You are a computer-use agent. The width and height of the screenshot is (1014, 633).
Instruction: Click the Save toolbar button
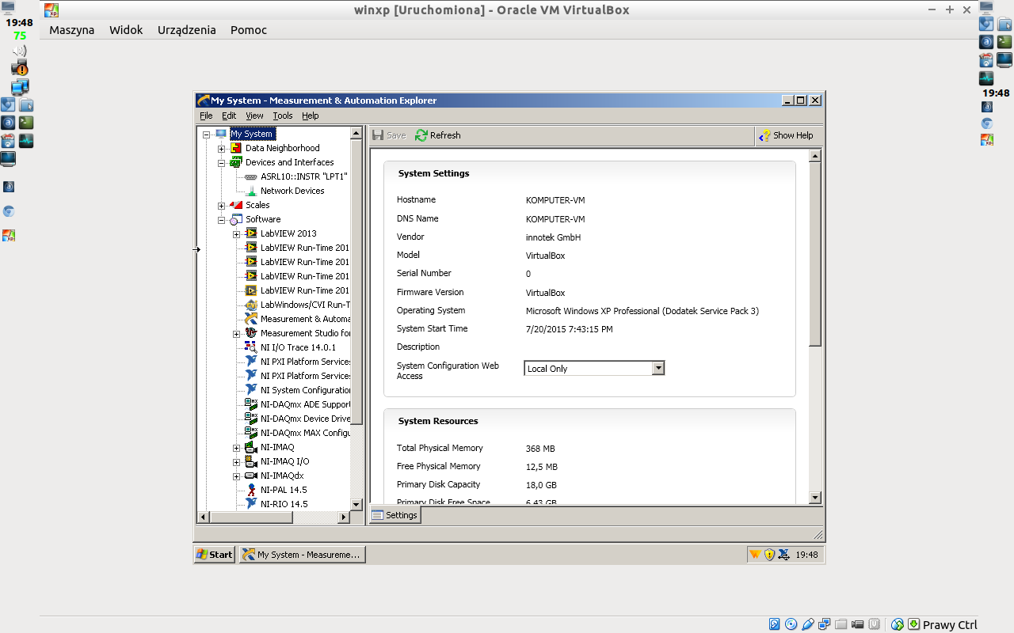(x=389, y=135)
